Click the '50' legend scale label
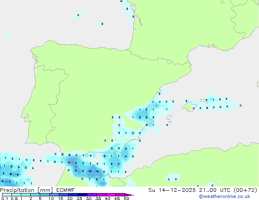This screenshot has width=259, height=200. click(126, 198)
